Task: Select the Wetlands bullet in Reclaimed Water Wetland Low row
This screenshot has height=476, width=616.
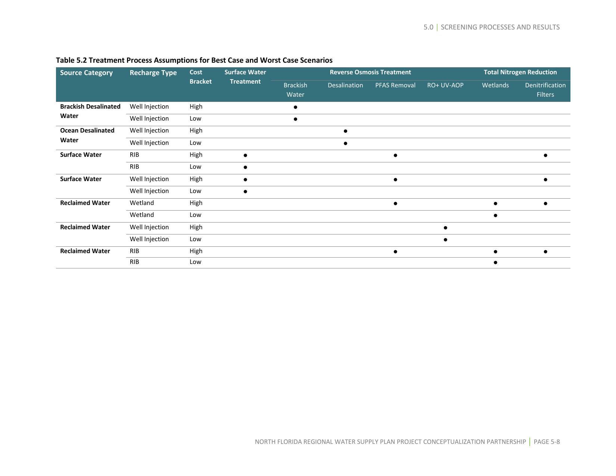Action: pos(495,215)
